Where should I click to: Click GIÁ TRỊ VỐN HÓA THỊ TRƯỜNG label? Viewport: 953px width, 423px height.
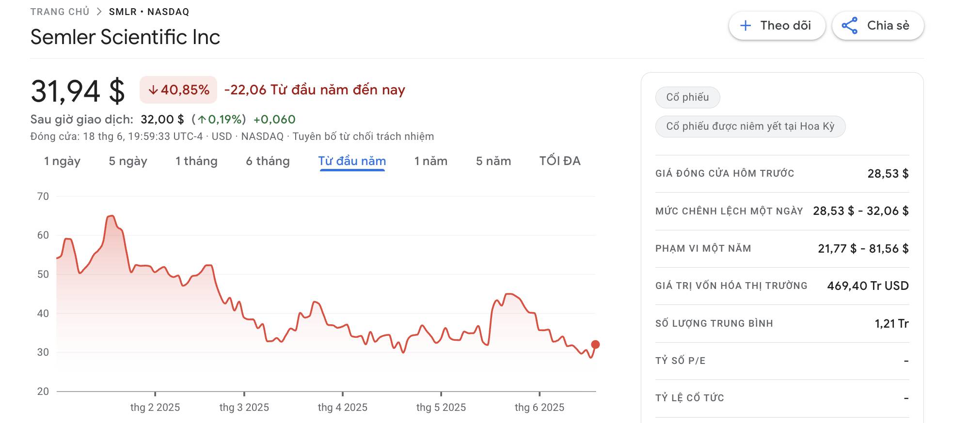coord(731,286)
